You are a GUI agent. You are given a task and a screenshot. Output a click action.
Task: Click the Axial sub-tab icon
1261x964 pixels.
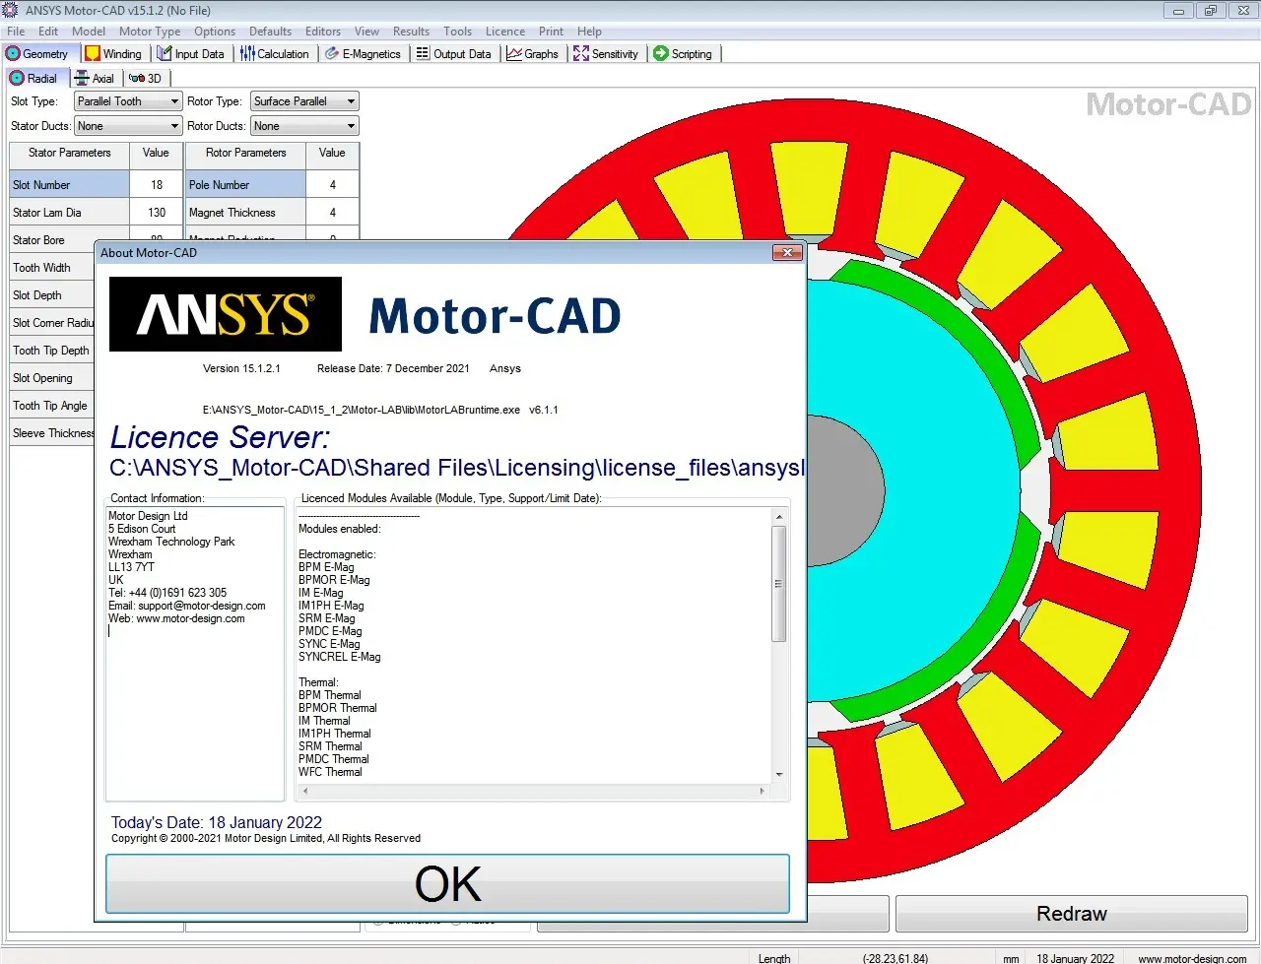(x=82, y=79)
